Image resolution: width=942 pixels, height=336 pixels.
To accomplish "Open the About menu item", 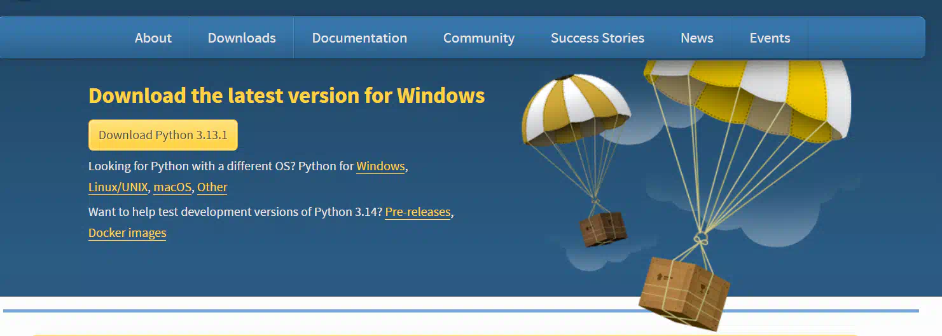I will pyautogui.click(x=153, y=38).
